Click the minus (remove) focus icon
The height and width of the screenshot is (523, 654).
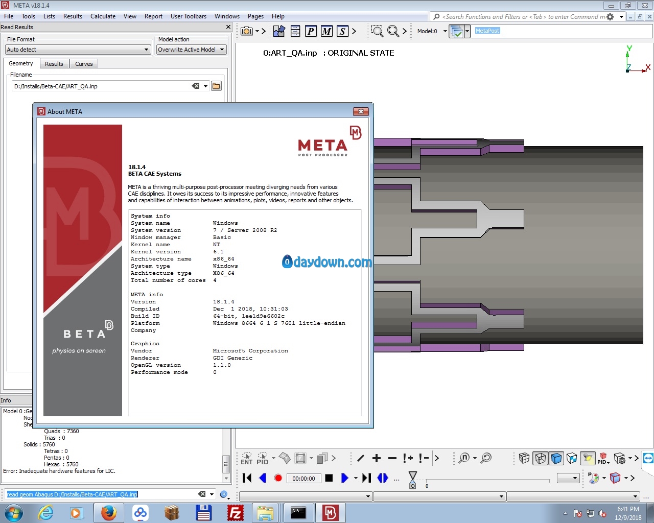tap(392, 458)
